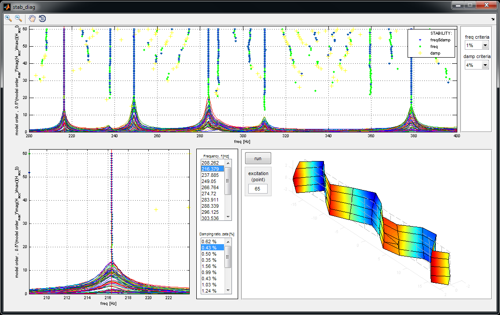This screenshot has height=315, width=500.
Task: Click the frequency list scrollbar thumb
Action: pyautogui.click(x=228, y=181)
